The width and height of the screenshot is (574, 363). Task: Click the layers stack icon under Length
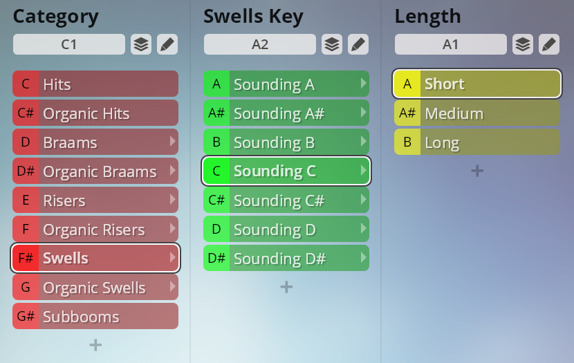tap(523, 44)
